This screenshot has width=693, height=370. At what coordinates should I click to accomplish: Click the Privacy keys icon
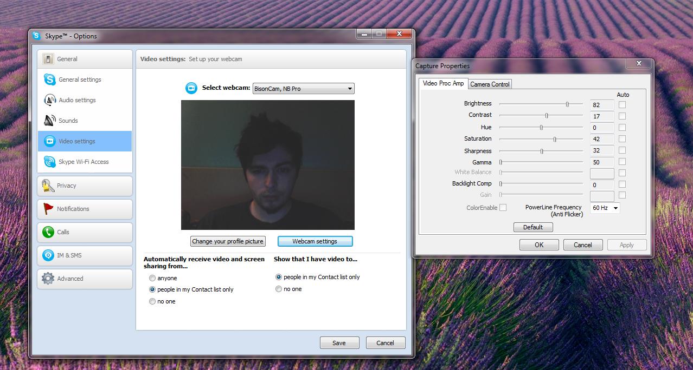point(48,186)
